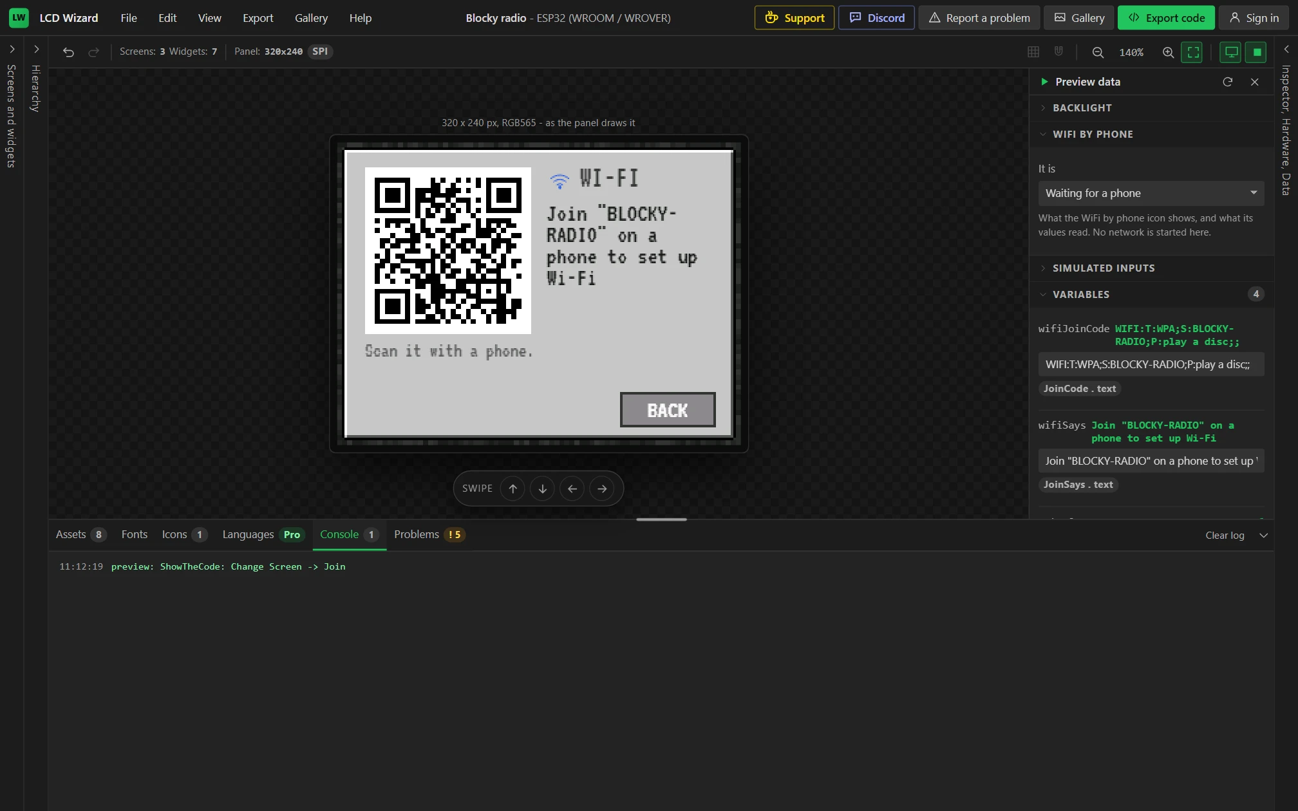Open the Icons tab
This screenshot has height=811, width=1298.
(x=184, y=535)
